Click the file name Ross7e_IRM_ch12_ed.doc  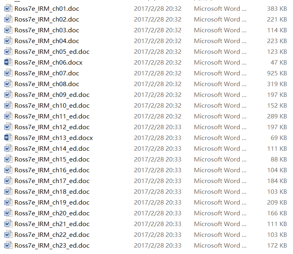coord(52,127)
